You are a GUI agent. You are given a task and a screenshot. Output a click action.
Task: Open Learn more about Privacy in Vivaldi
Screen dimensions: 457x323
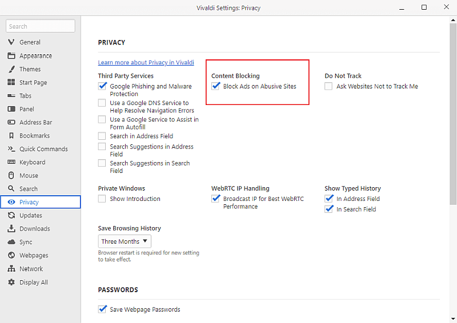pos(146,62)
